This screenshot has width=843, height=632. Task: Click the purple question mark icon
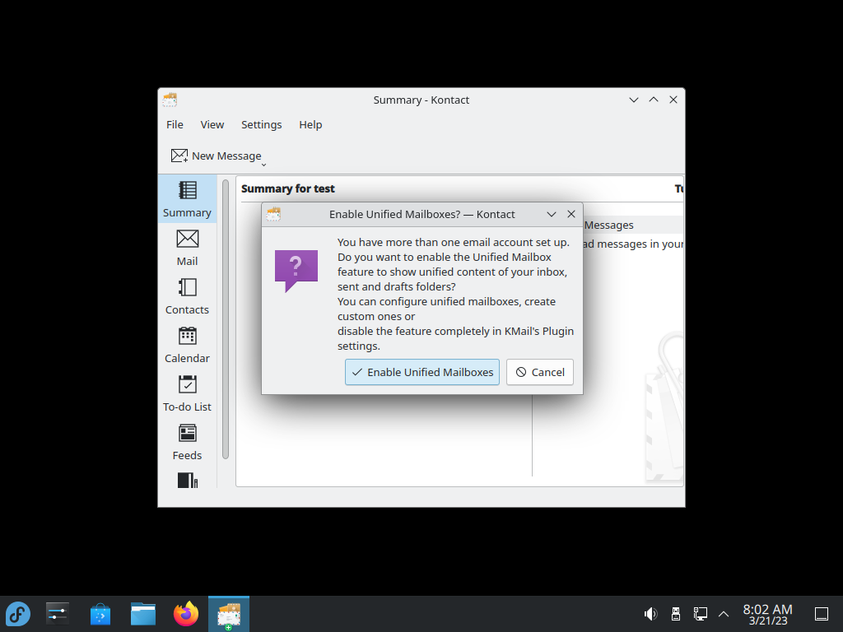(x=296, y=271)
